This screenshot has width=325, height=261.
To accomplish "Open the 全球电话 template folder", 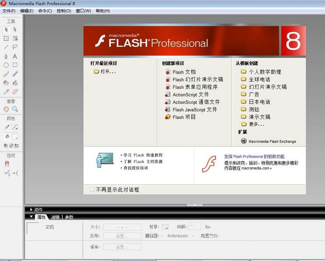I will click(x=255, y=79).
